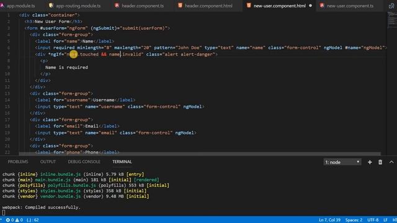Click the split editor icon at top right
The height and width of the screenshot is (223, 397).
391,6
